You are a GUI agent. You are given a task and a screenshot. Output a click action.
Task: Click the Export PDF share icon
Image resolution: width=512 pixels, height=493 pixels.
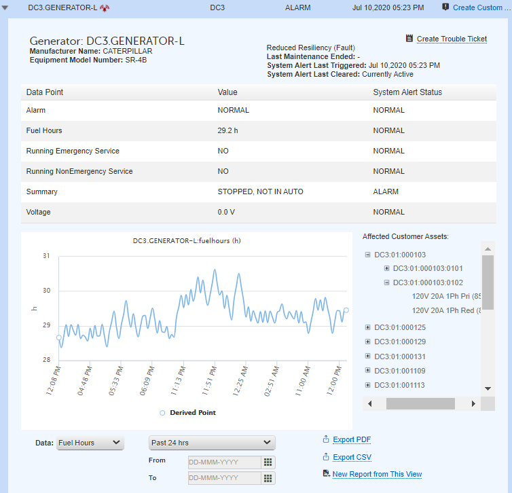click(326, 439)
